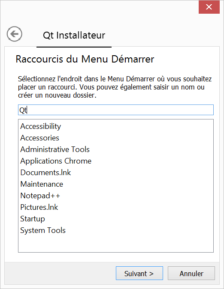Select Documents.lnk list item
224x289 pixels.
tap(45, 173)
